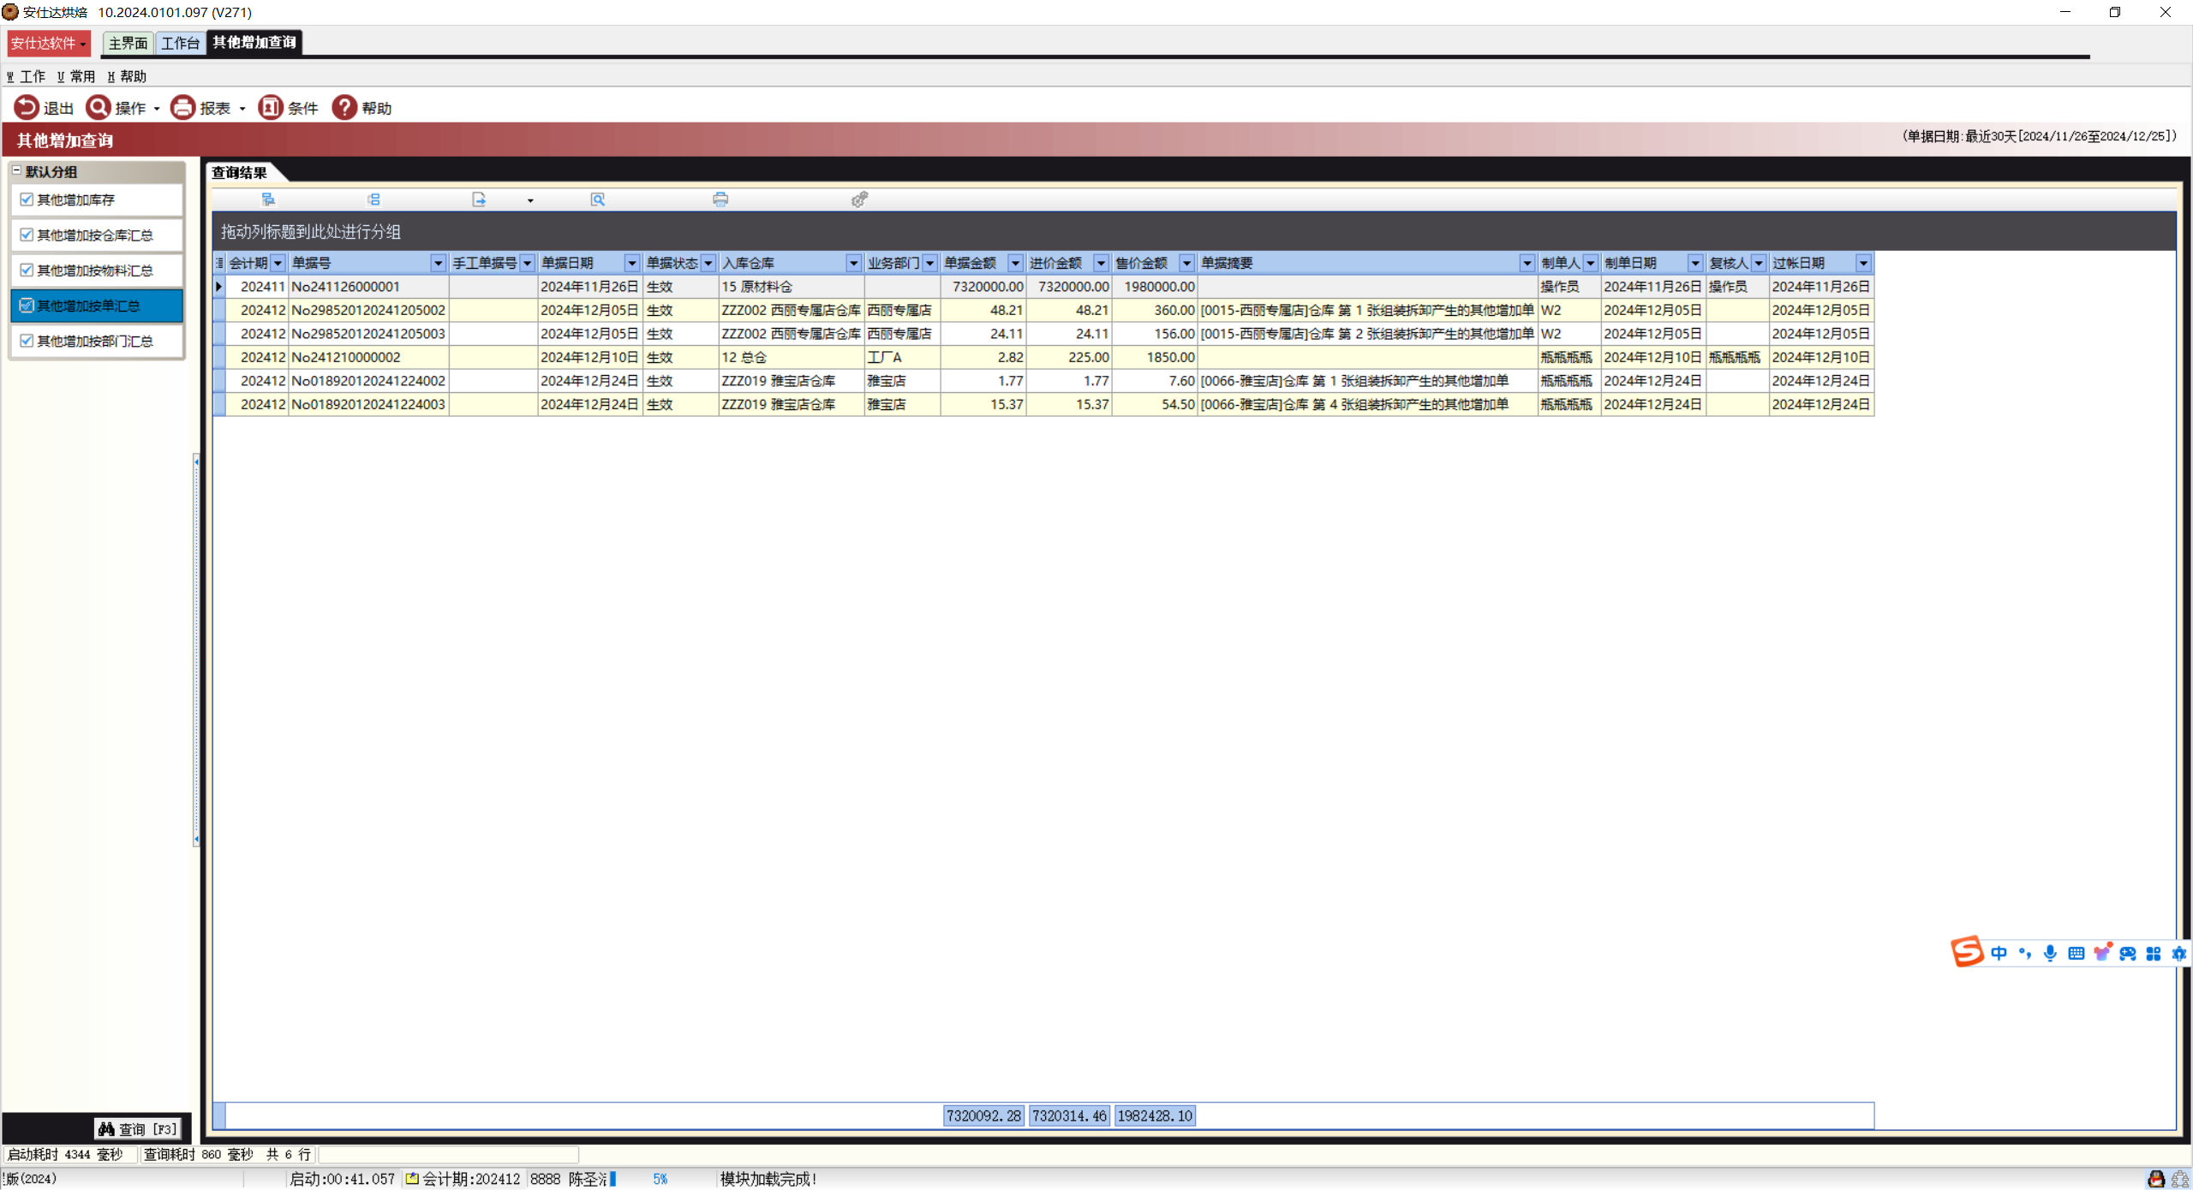Select row with 单据号 No241210000002
The image size is (2193, 1190).
(346, 357)
